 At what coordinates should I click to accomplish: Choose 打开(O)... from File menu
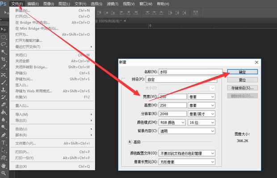click(x=52, y=17)
